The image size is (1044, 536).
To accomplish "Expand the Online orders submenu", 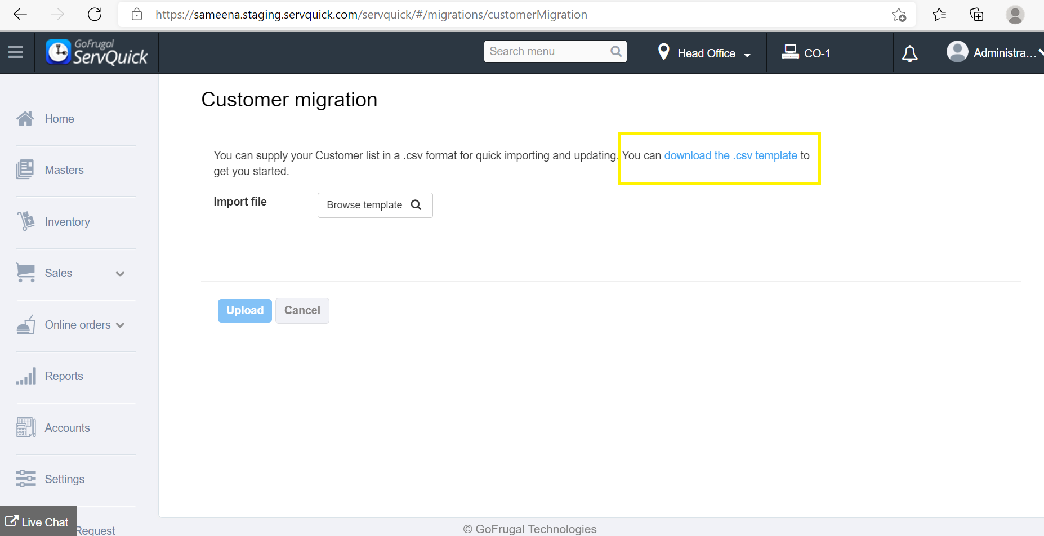I will tap(120, 325).
